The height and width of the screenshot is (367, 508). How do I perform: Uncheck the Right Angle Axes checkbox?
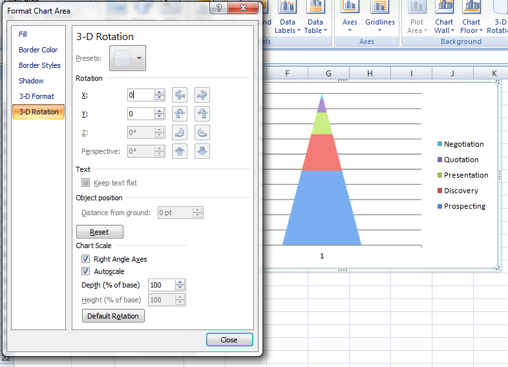click(85, 259)
